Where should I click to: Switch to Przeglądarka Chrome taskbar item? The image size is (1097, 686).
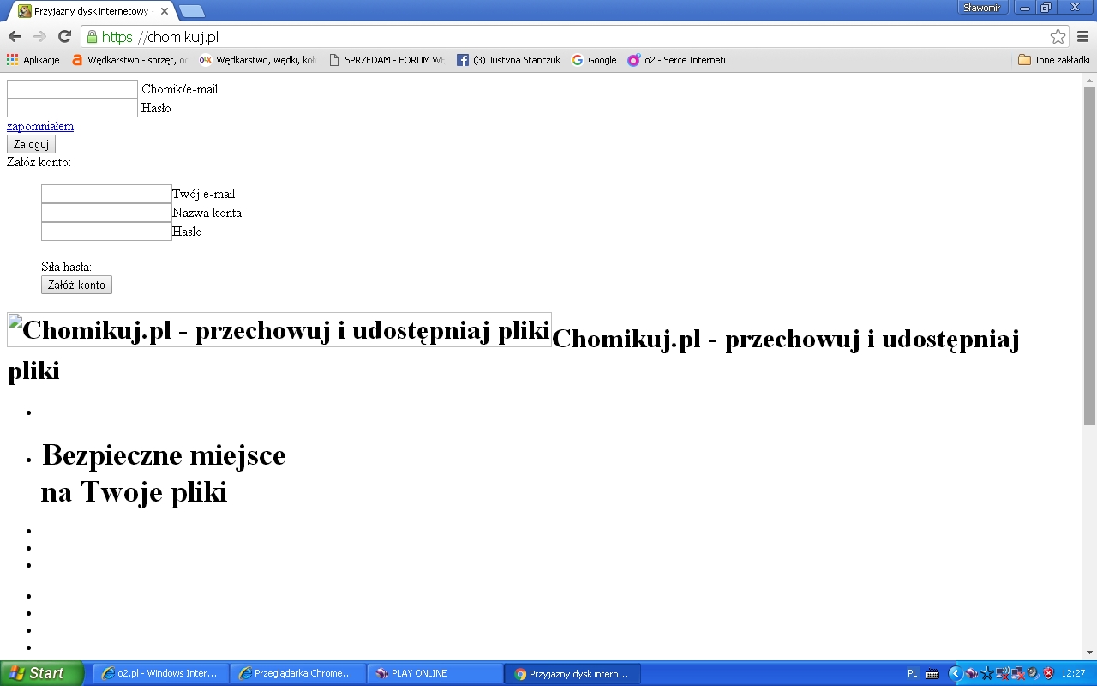point(297,673)
